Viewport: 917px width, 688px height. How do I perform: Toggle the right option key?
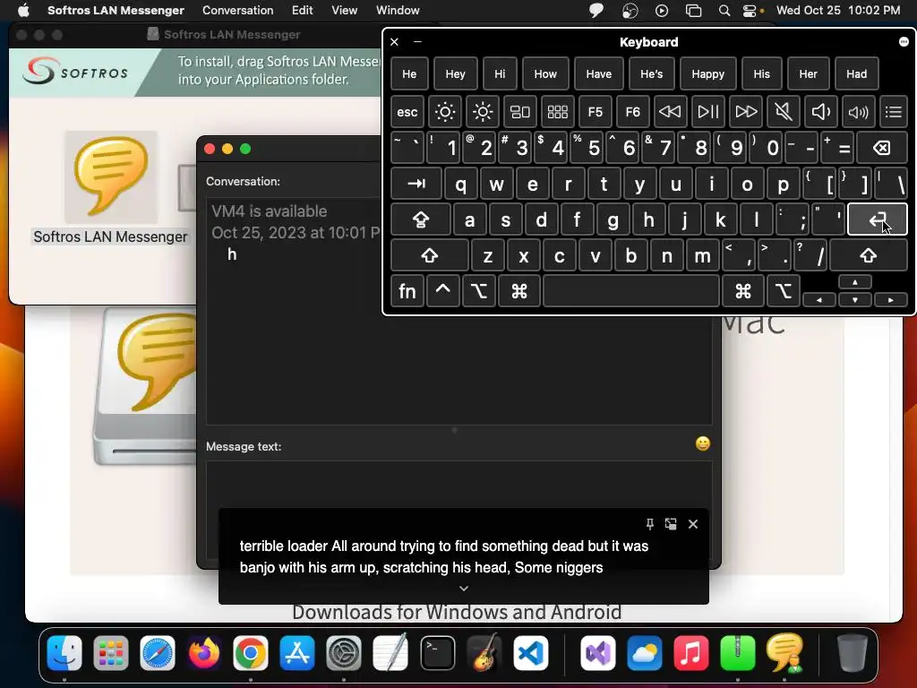coord(783,291)
